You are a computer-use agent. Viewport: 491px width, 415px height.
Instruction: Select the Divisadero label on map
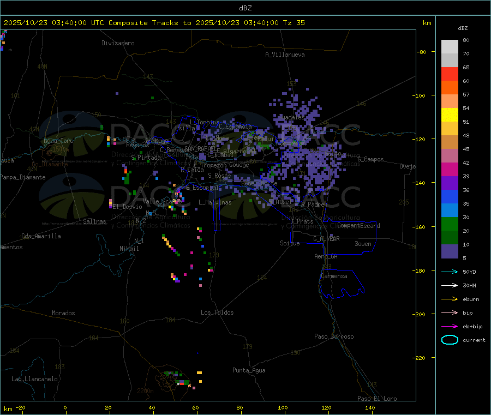point(118,43)
